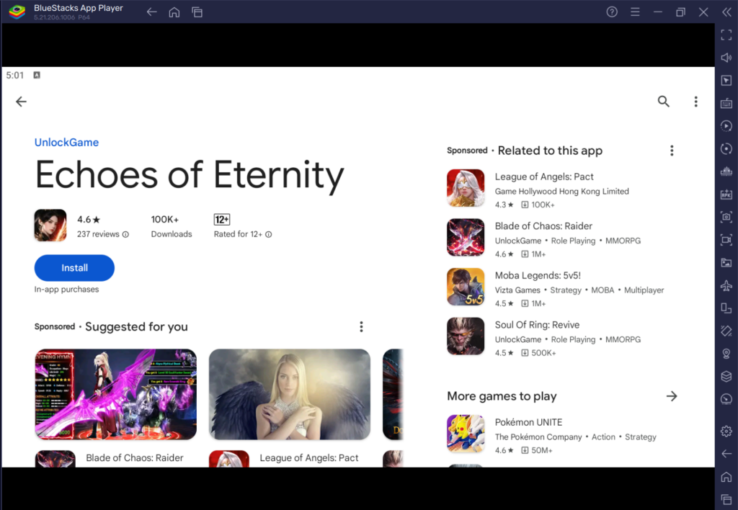
Task: Open the BlueStacks hamburger menu
Action: pyautogui.click(x=635, y=12)
